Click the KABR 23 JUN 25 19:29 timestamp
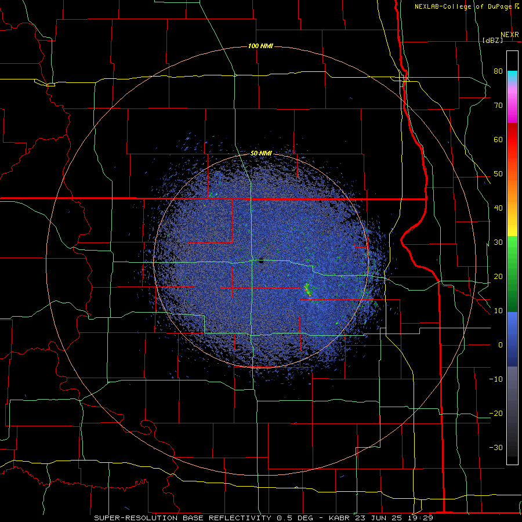This screenshot has height=522, width=522. [381, 518]
